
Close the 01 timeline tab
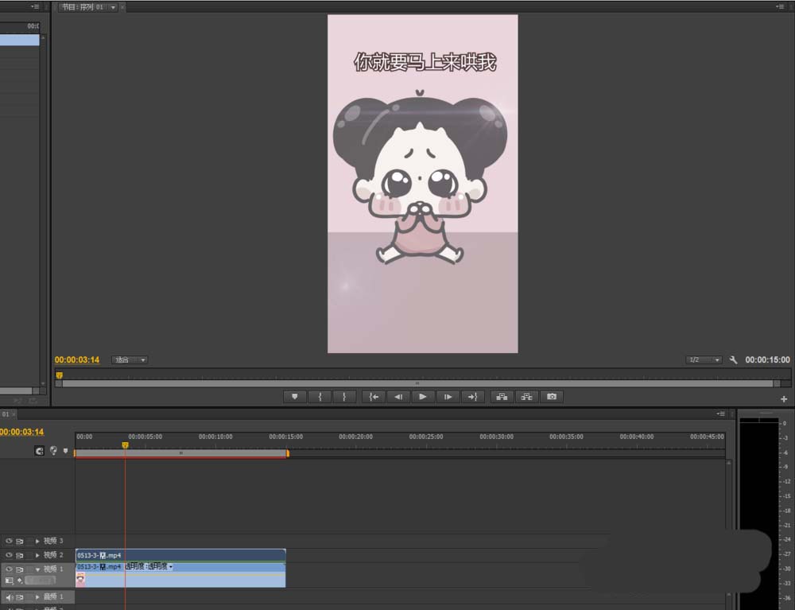[14, 414]
